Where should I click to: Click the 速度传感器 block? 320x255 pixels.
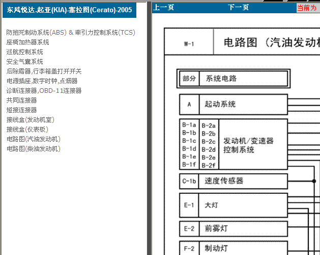tap(243, 182)
